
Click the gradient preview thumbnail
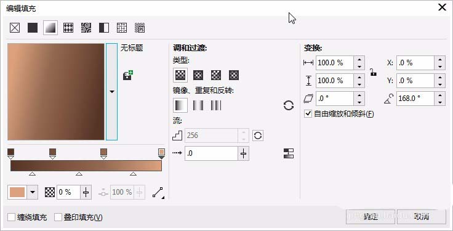click(x=56, y=92)
